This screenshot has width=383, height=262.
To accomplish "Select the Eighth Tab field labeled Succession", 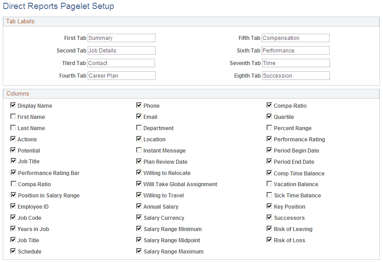I will (295, 75).
